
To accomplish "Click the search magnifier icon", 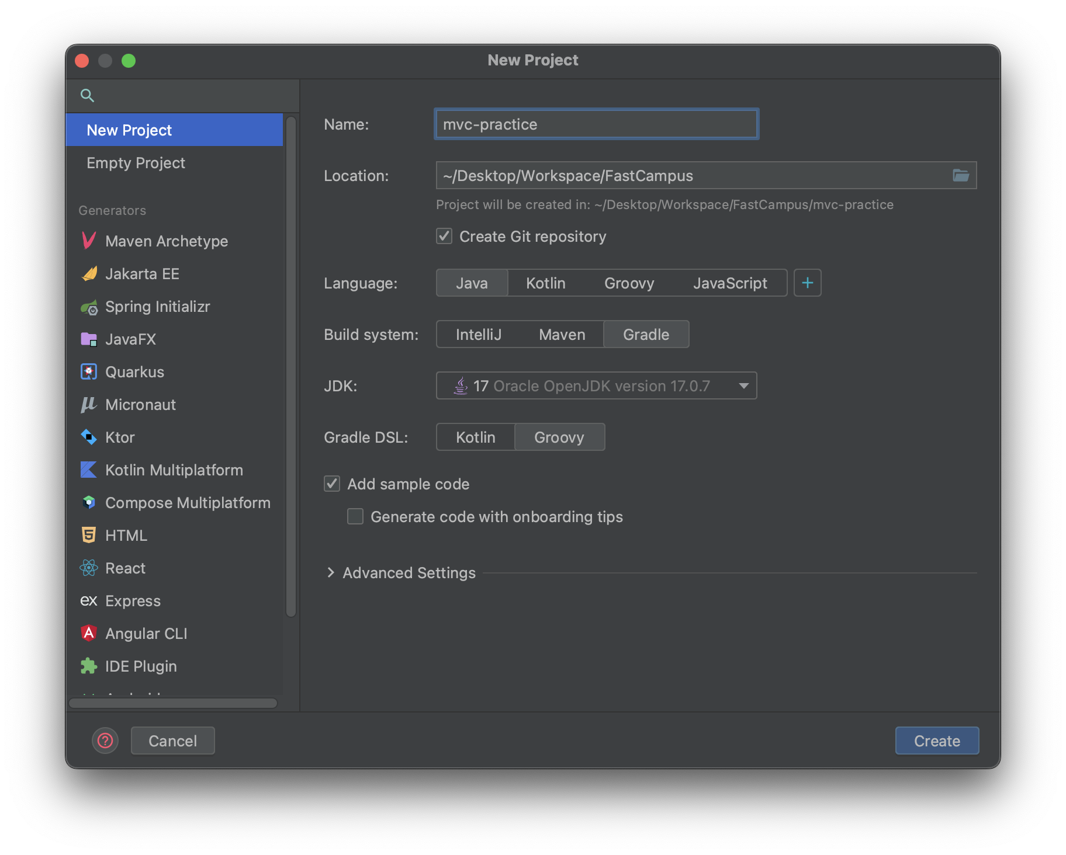I will pyautogui.click(x=87, y=95).
